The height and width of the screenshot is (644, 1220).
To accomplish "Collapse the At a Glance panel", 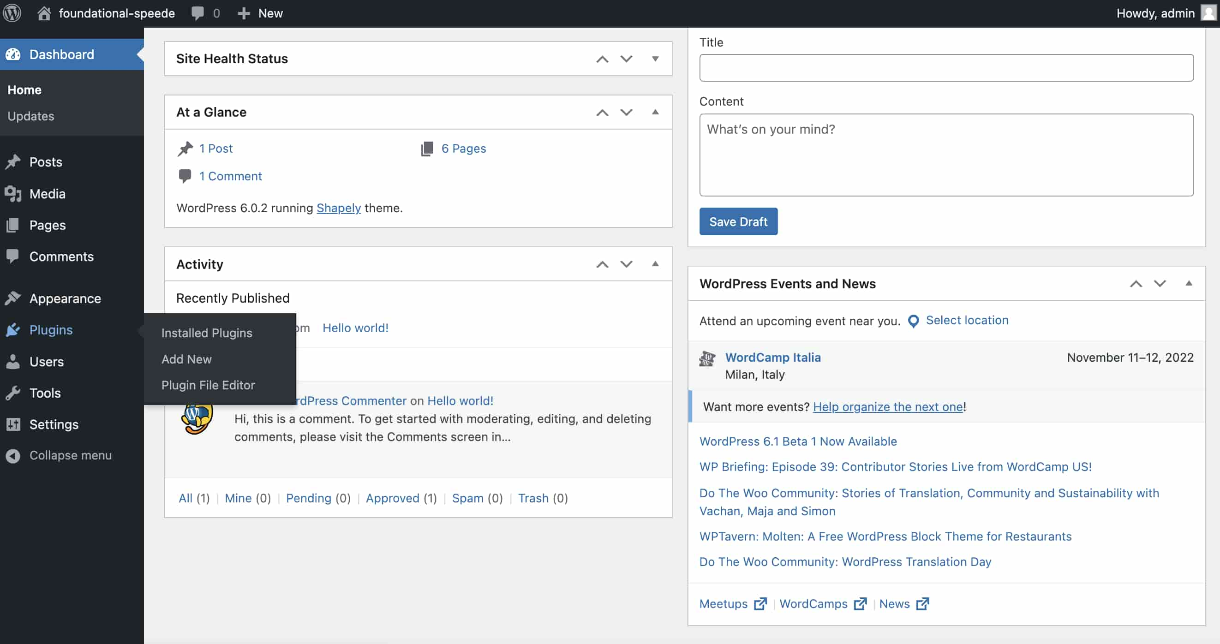I will coord(654,111).
